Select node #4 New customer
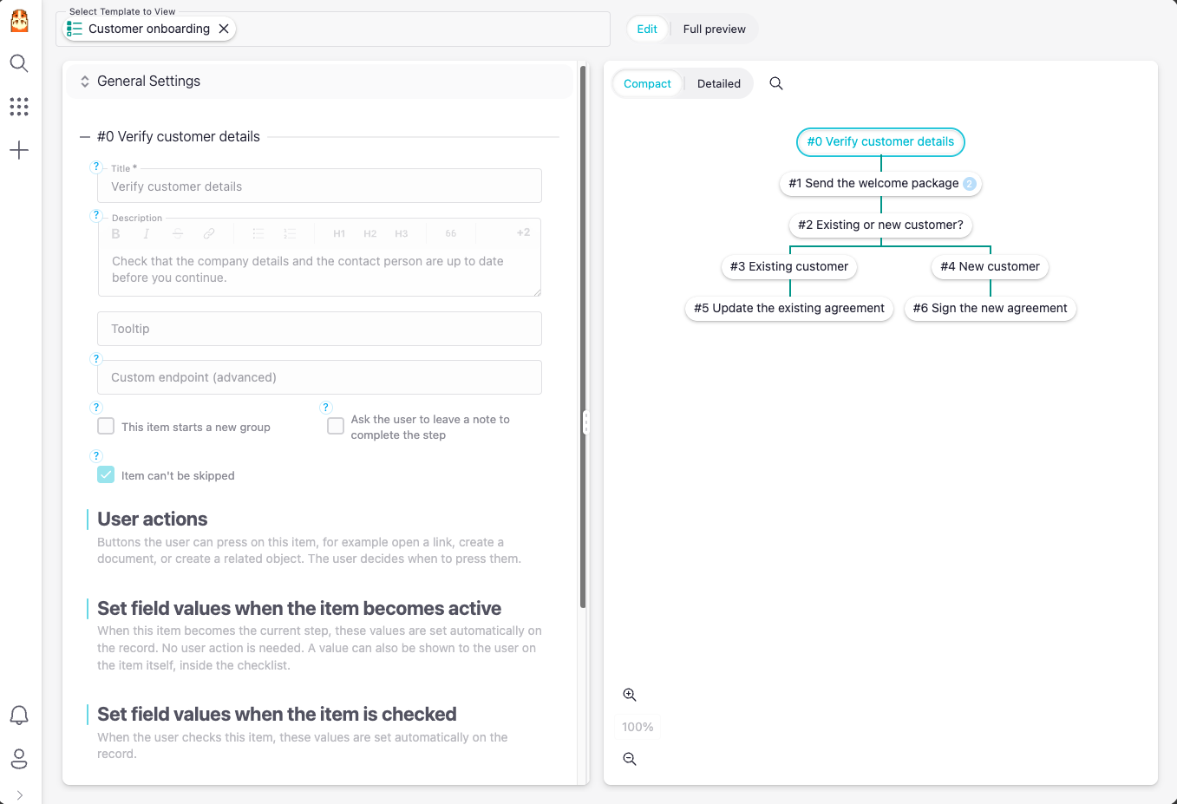This screenshot has height=804, width=1177. pos(990,266)
